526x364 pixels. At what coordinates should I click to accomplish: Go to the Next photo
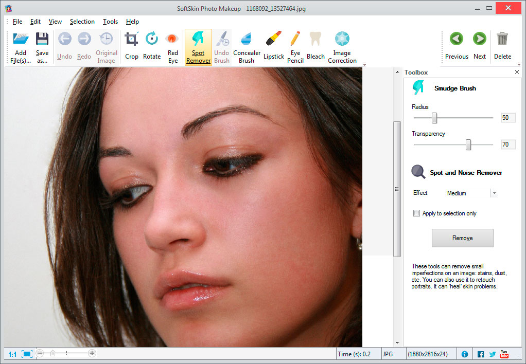click(x=479, y=46)
